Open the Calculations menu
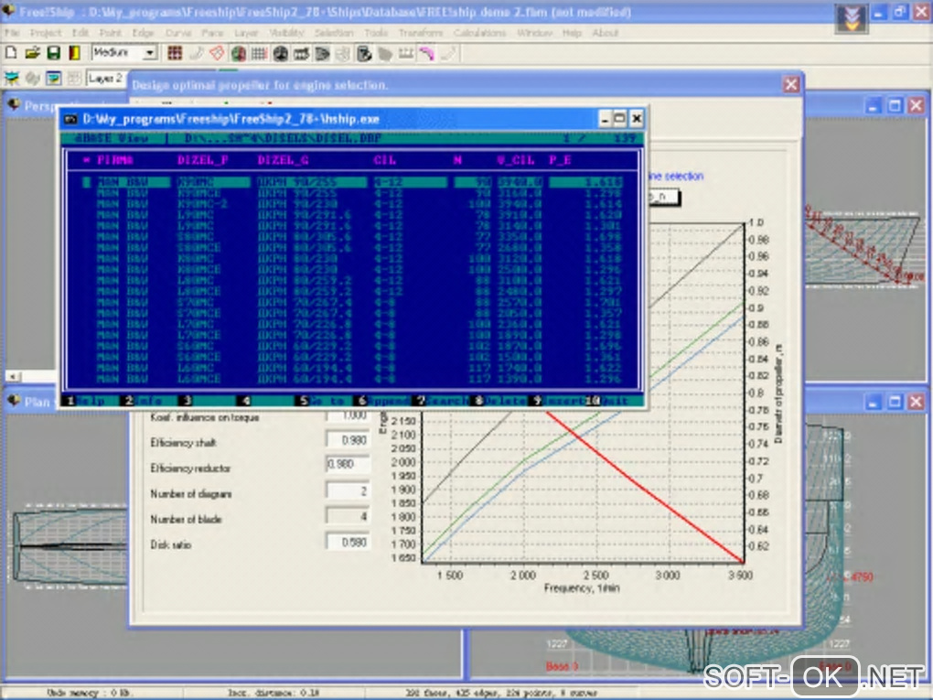The image size is (933, 700). pyautogui.click(x=479, y=33)
